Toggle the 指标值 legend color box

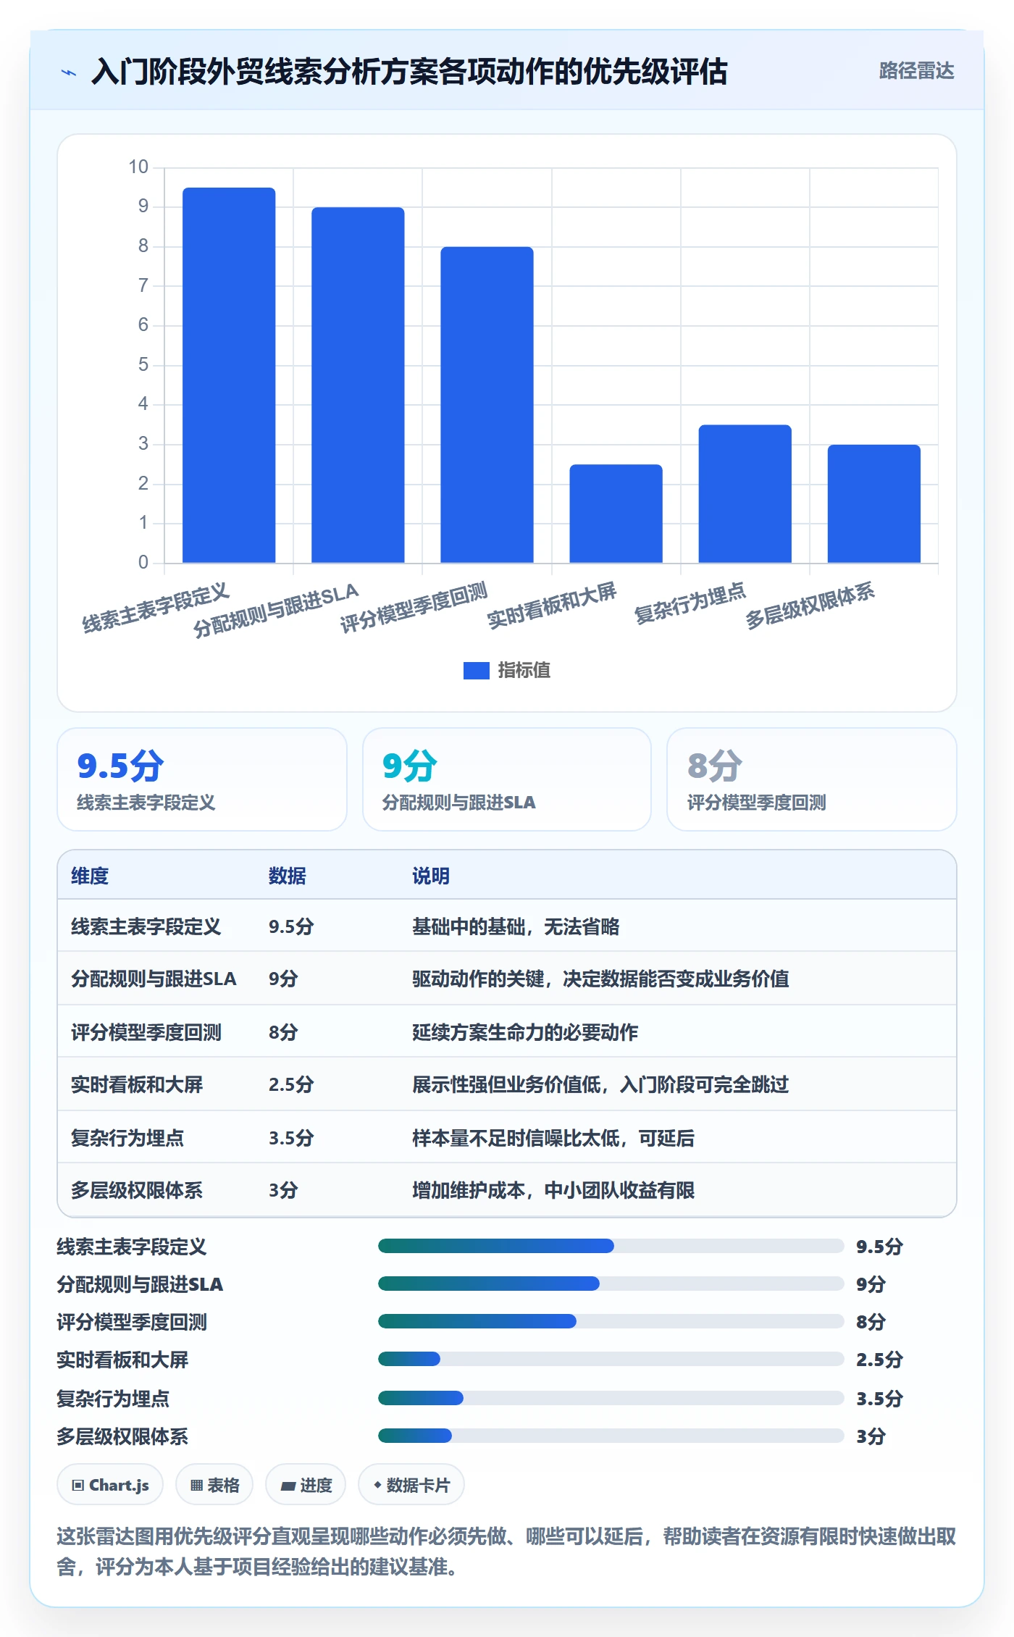[476, 671]
